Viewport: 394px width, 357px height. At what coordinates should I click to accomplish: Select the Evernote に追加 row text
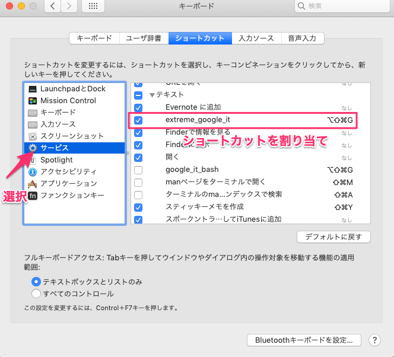point(193,107)
